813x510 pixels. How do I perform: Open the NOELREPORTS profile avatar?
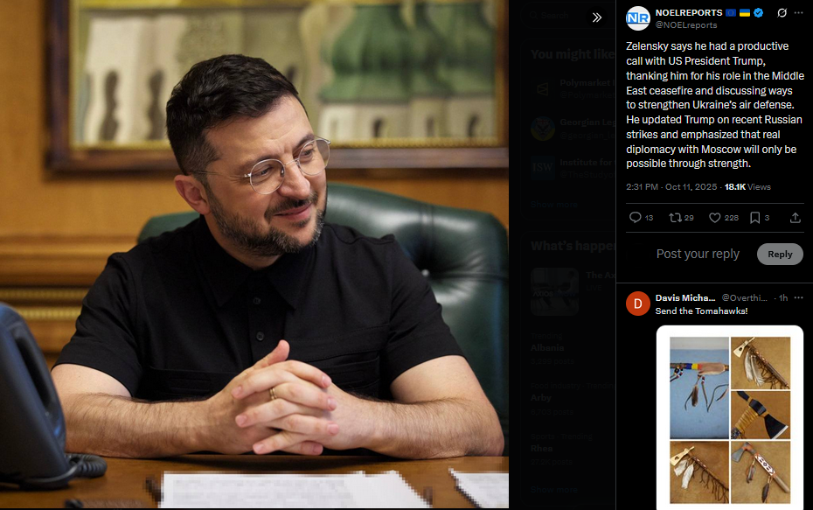tap(638, 18)
